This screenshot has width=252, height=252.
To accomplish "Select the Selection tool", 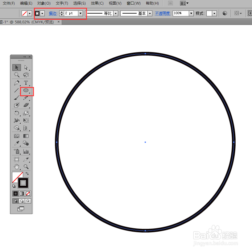I will click(x=16, y=67).
